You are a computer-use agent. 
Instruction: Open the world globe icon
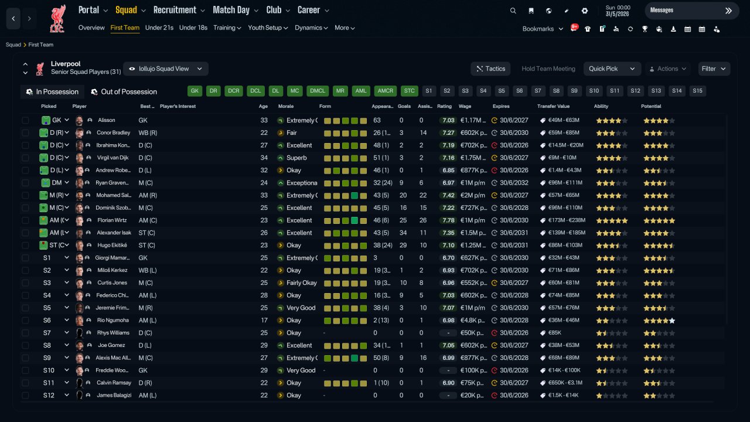pyautogui.click(x=548, y=11)
